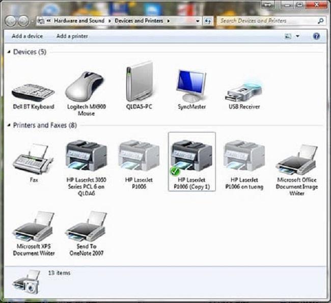Click Add a device
The width and height of the screenshot is (331, 303).
click(27, 36)
